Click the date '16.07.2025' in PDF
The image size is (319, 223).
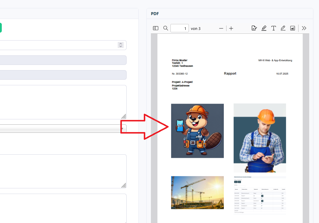(x=282, y=74)
